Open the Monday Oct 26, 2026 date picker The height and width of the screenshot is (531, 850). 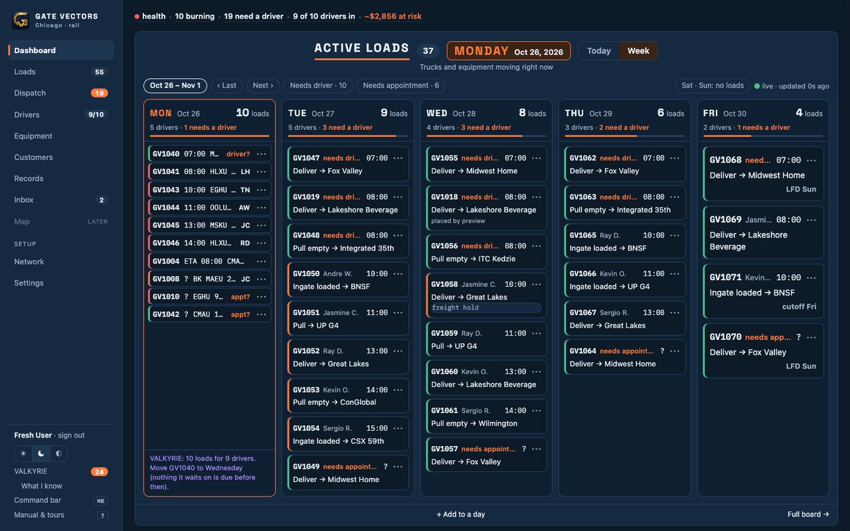[x=509, y=51]
